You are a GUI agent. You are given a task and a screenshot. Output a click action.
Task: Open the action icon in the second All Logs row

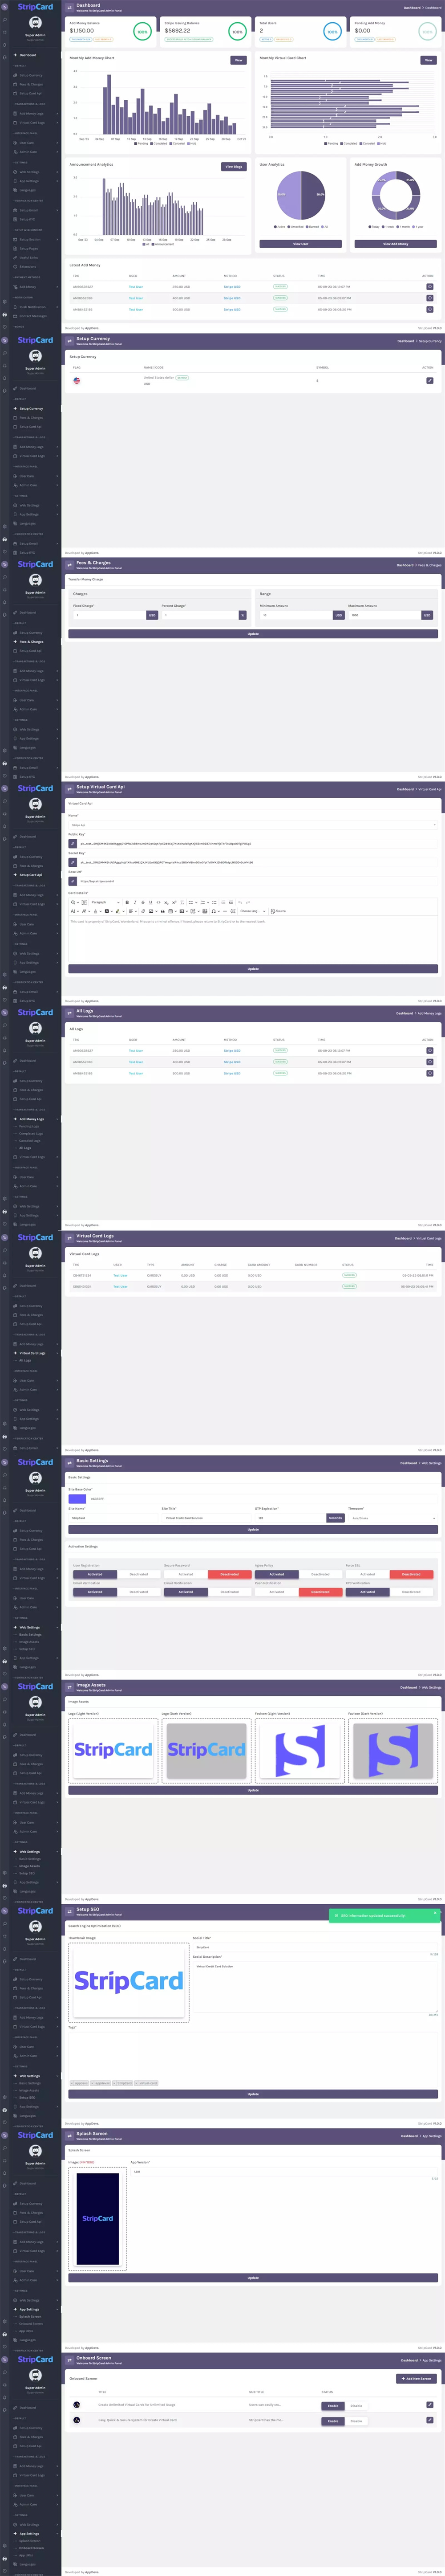(430, 1061)
